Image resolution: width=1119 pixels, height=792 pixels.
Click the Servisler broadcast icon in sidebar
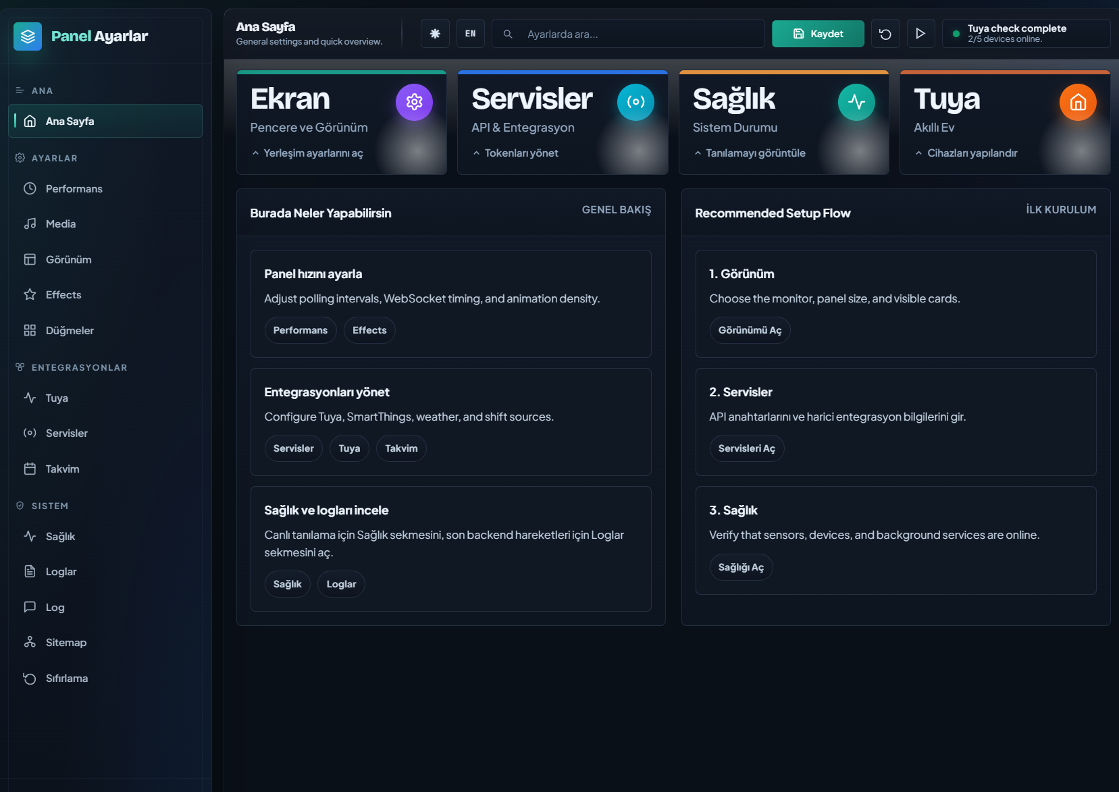tap(30, 433)
